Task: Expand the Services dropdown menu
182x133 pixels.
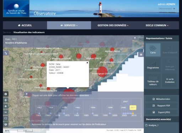Action: (69, 25)
